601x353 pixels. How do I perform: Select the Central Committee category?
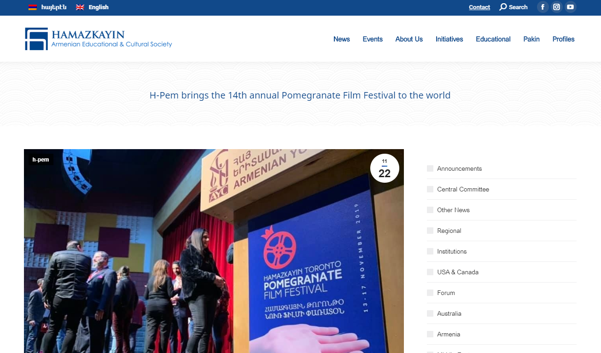463,189
